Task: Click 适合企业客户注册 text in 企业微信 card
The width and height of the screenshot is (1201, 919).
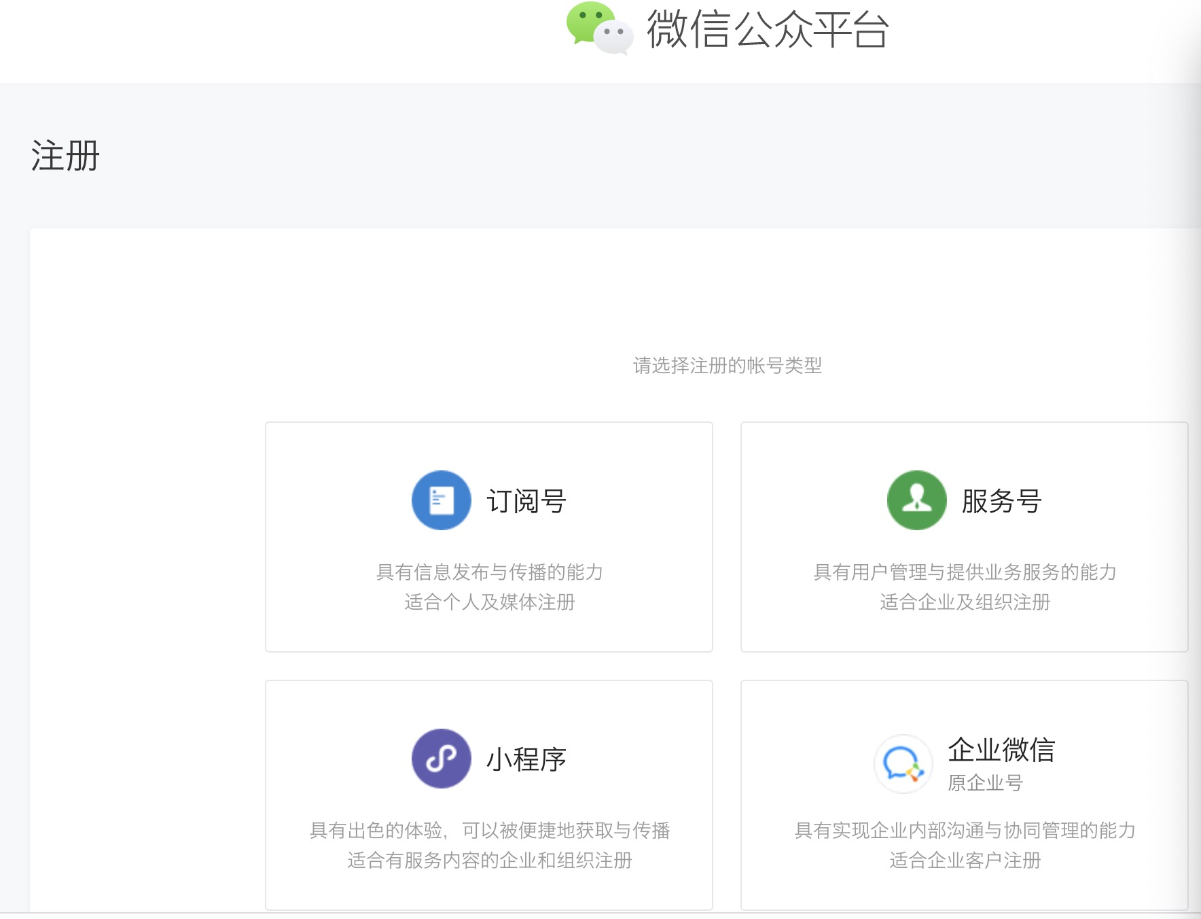Action: tap(965, 861)
